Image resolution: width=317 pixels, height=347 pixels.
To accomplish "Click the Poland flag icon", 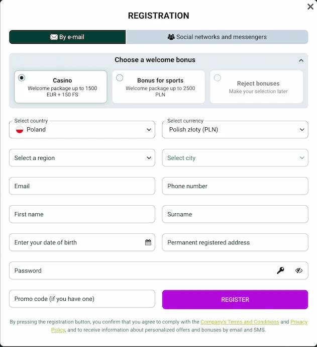I will (20, 130).
